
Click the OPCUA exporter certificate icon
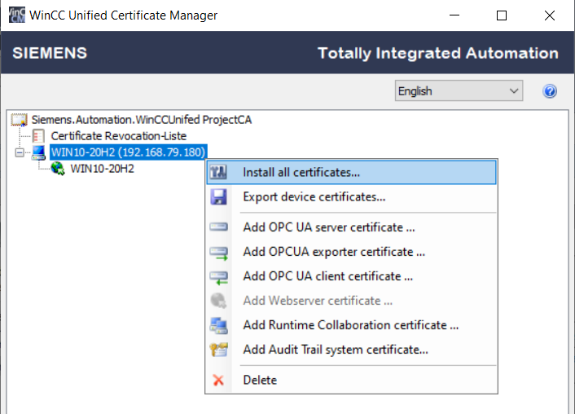pos(218,253)
